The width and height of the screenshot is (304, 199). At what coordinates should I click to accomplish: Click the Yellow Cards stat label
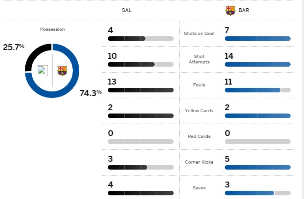click(x=199, y=111)
